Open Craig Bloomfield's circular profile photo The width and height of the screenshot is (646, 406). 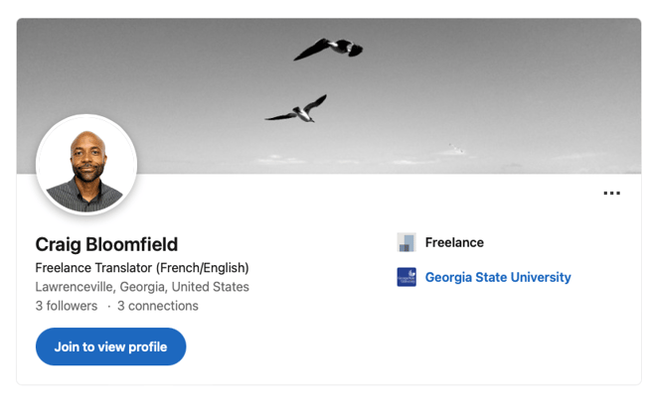click(x=86, y=165)
